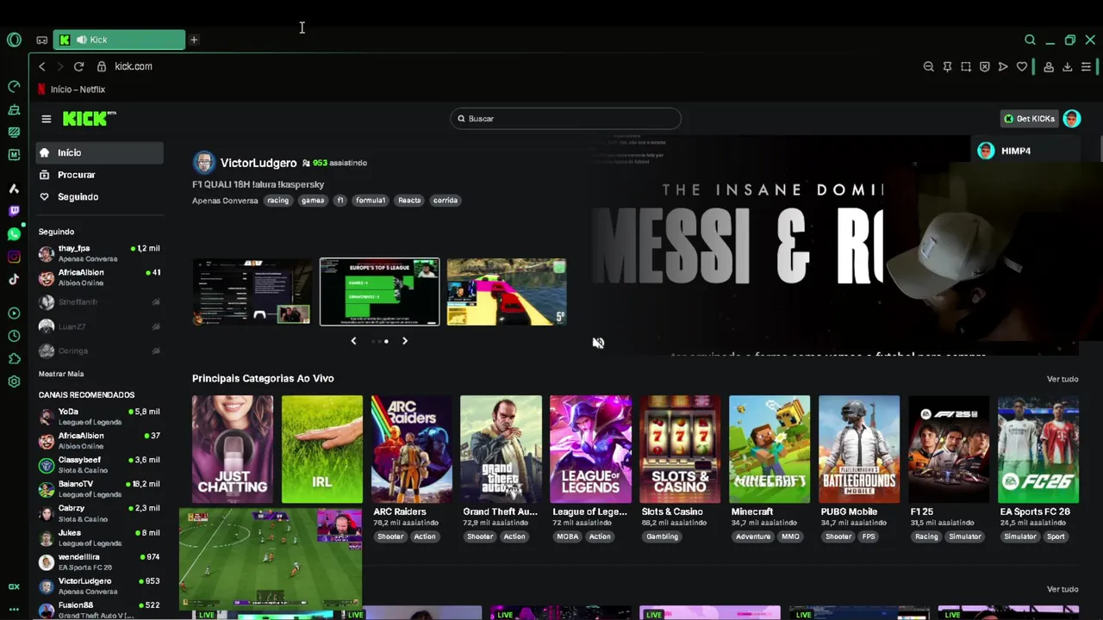
Task: Click the Buscar search field
Action: point(566,119)
